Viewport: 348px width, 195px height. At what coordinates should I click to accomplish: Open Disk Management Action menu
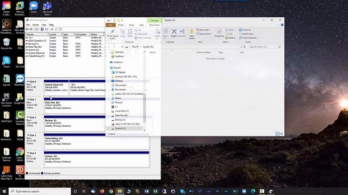tap(36, 25)
